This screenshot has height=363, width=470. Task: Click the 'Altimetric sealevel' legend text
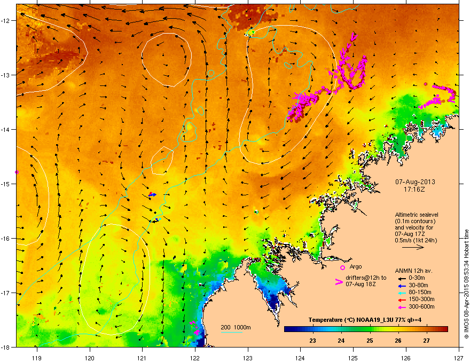click(417, 215)
